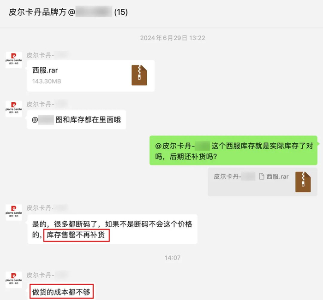Click the quoted message box under green bubble
Screen dimensions: 323x300
pos(263,182)
